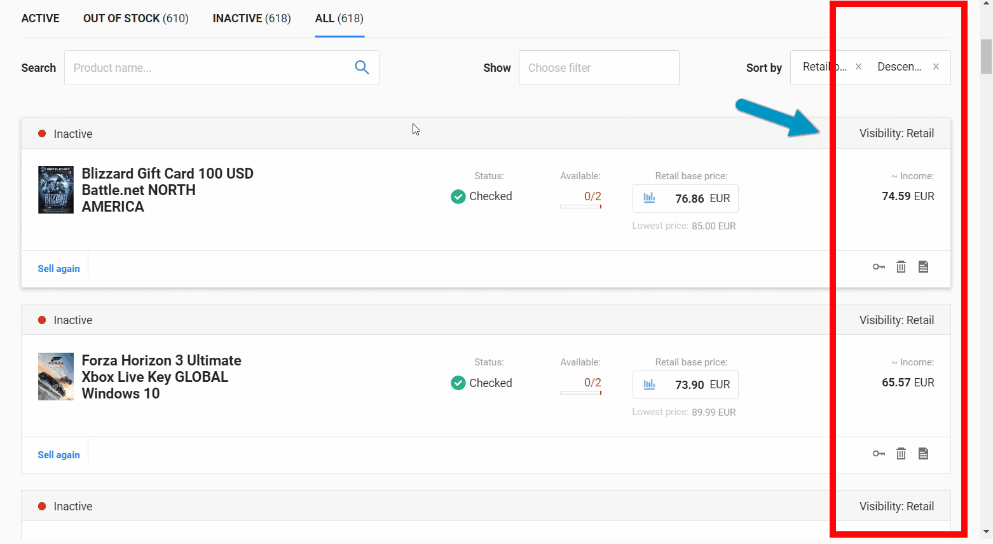Open Forza Horizon 3 Ultimate product title
The width and height of the screenshot is (993, 544).
pos(161,377)
